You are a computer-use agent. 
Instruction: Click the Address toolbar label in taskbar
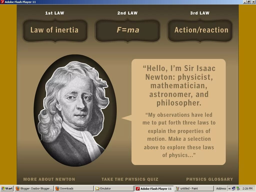(x=221, y=188)
